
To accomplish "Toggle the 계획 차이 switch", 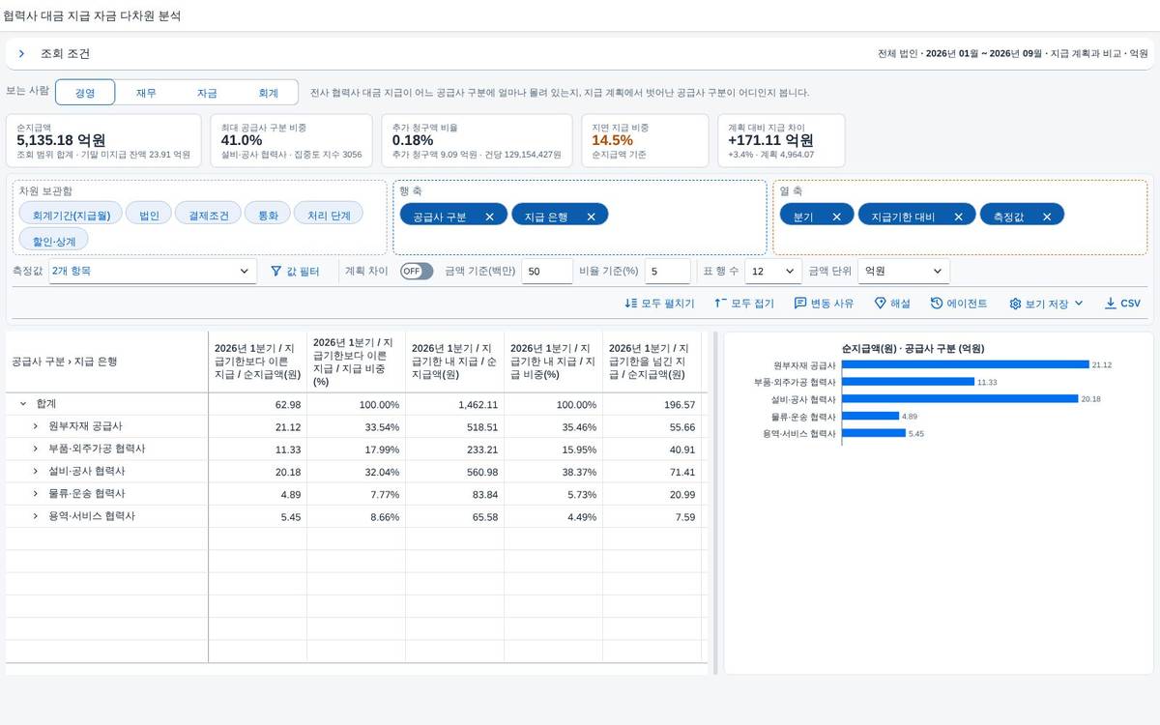I will click(418, 272).
